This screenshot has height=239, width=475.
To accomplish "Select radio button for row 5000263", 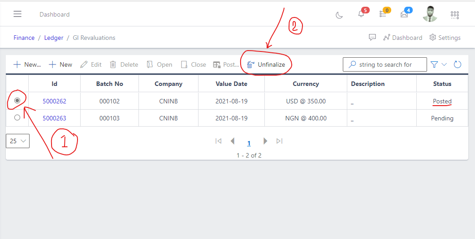I will [17, 117].
